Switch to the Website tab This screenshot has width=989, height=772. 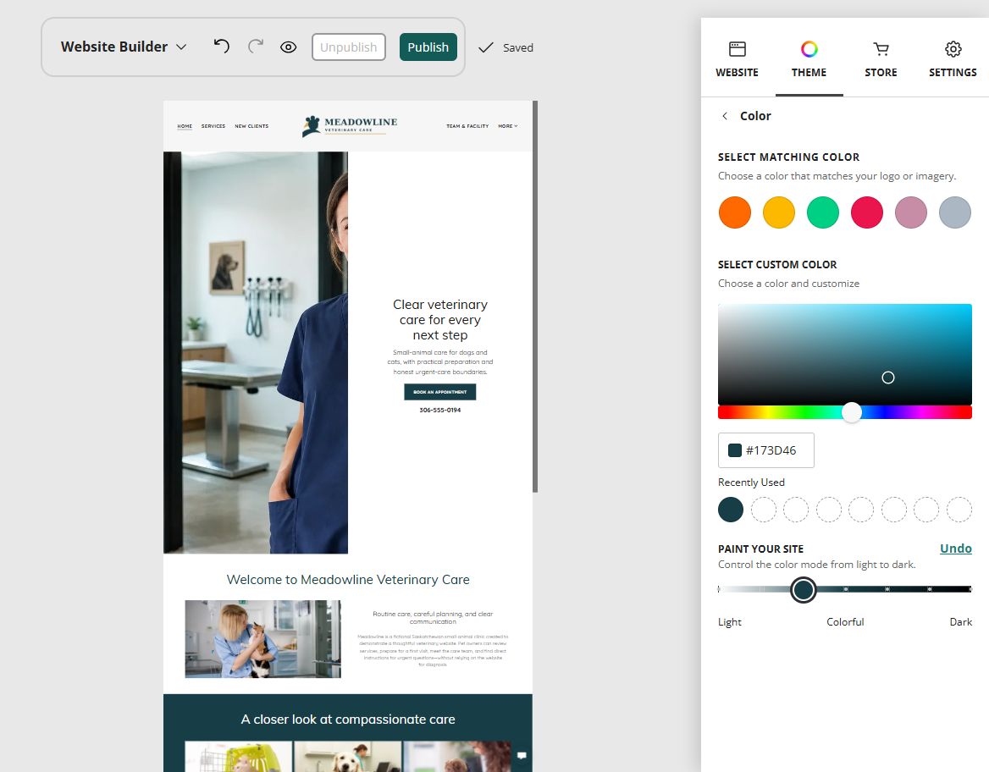pos(737,60)
